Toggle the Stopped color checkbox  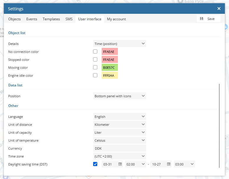[95, 59]
